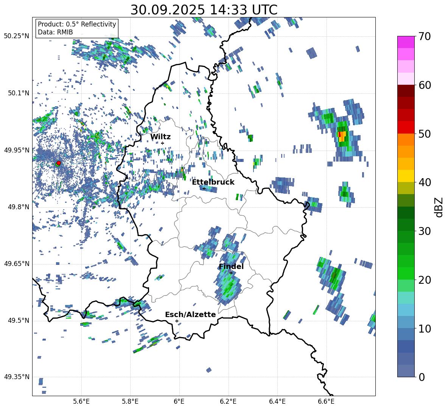Click the 49.8°N latitude label
This screenshot has height=409, width=448.
19,207
